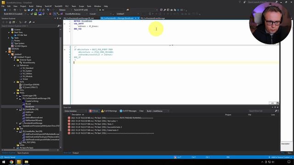Toggle the Warnings filter in the Error List

[x=109, y=111]
